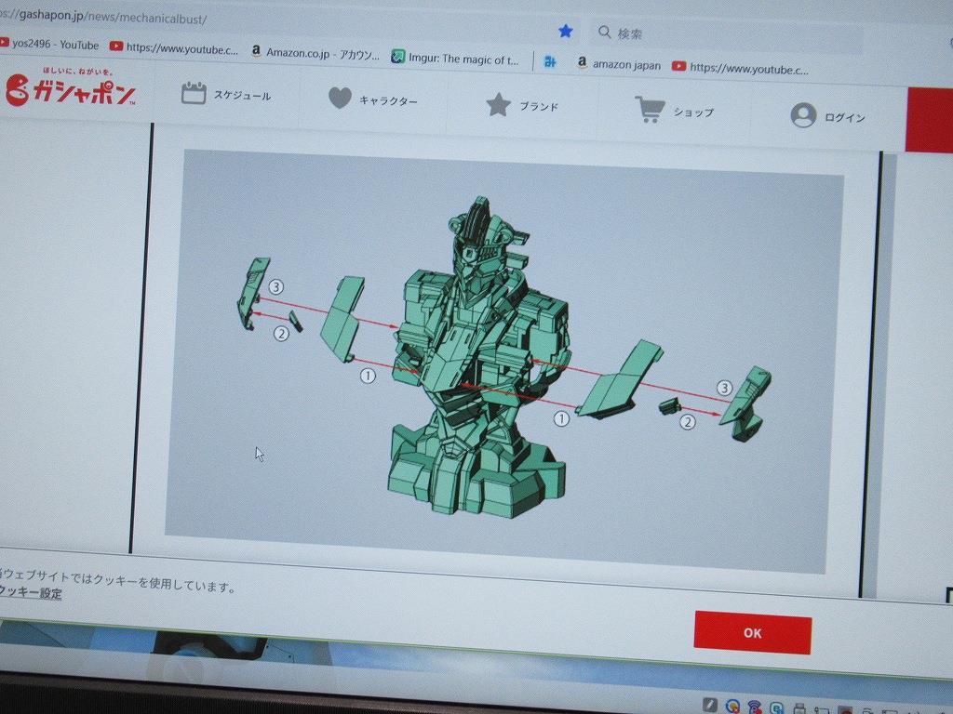The height and width of the screenshot is (714, 953).
Task: Open the Amazon.co.jp アカウン bookmark
Action: (x=315, y=53)
